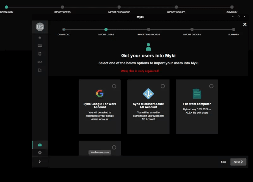Click the Sync Microsoft Azure AD Account title
253x182 pixels.
(148, 106)
